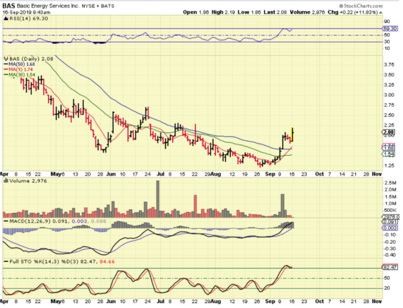Click the volume bars icon before Volume 2,976
The height and width of the screenshot is (308, 403).
click(6, 181)
